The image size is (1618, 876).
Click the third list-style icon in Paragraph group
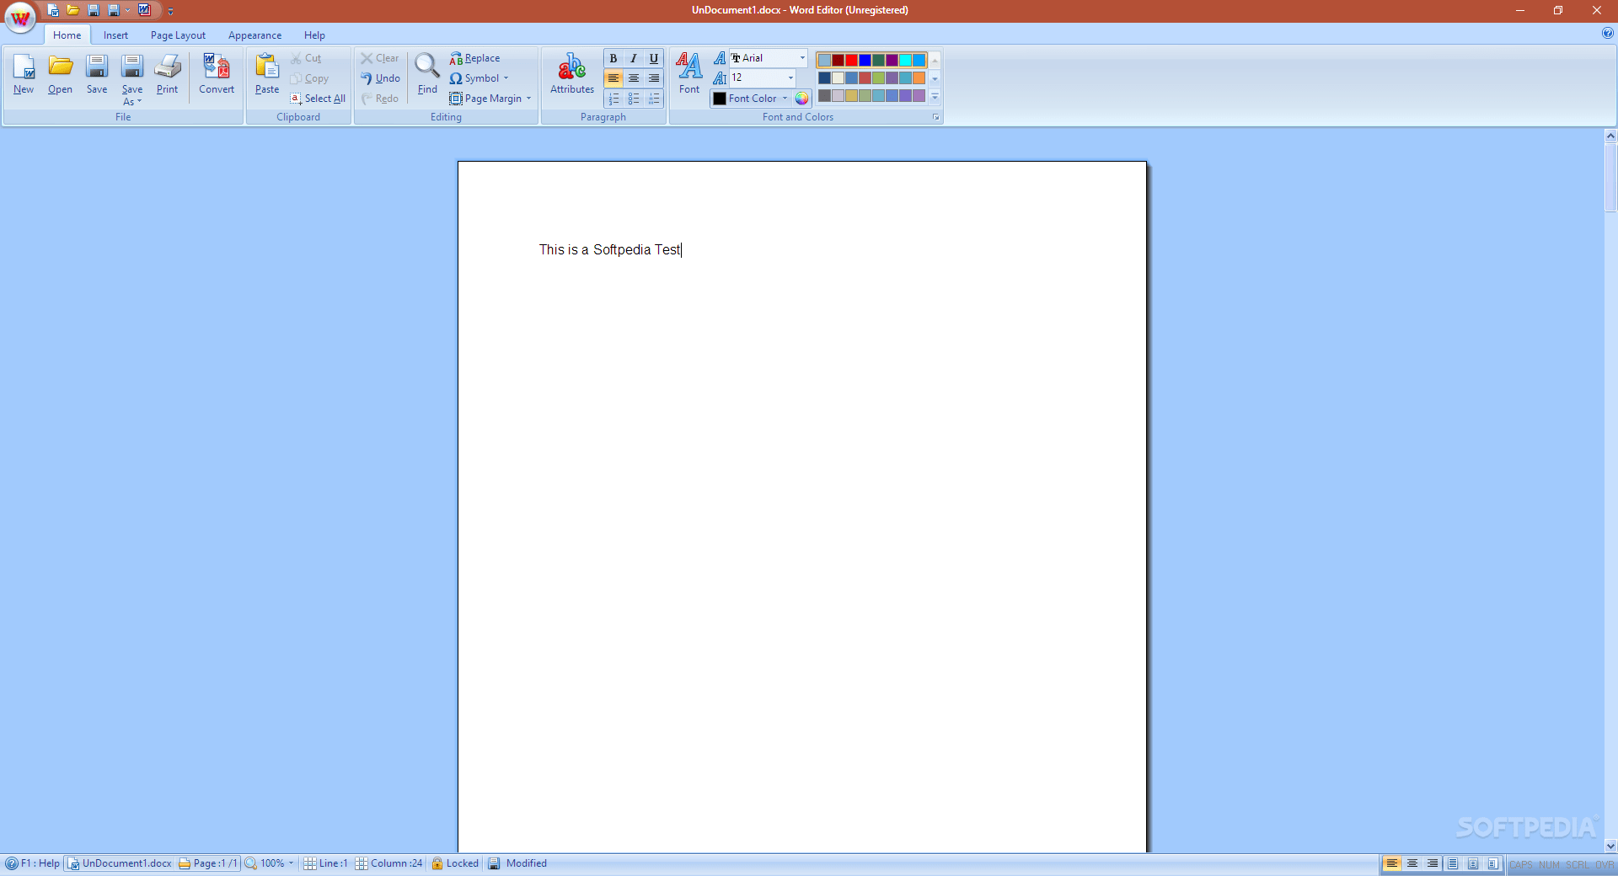point(654,99)
